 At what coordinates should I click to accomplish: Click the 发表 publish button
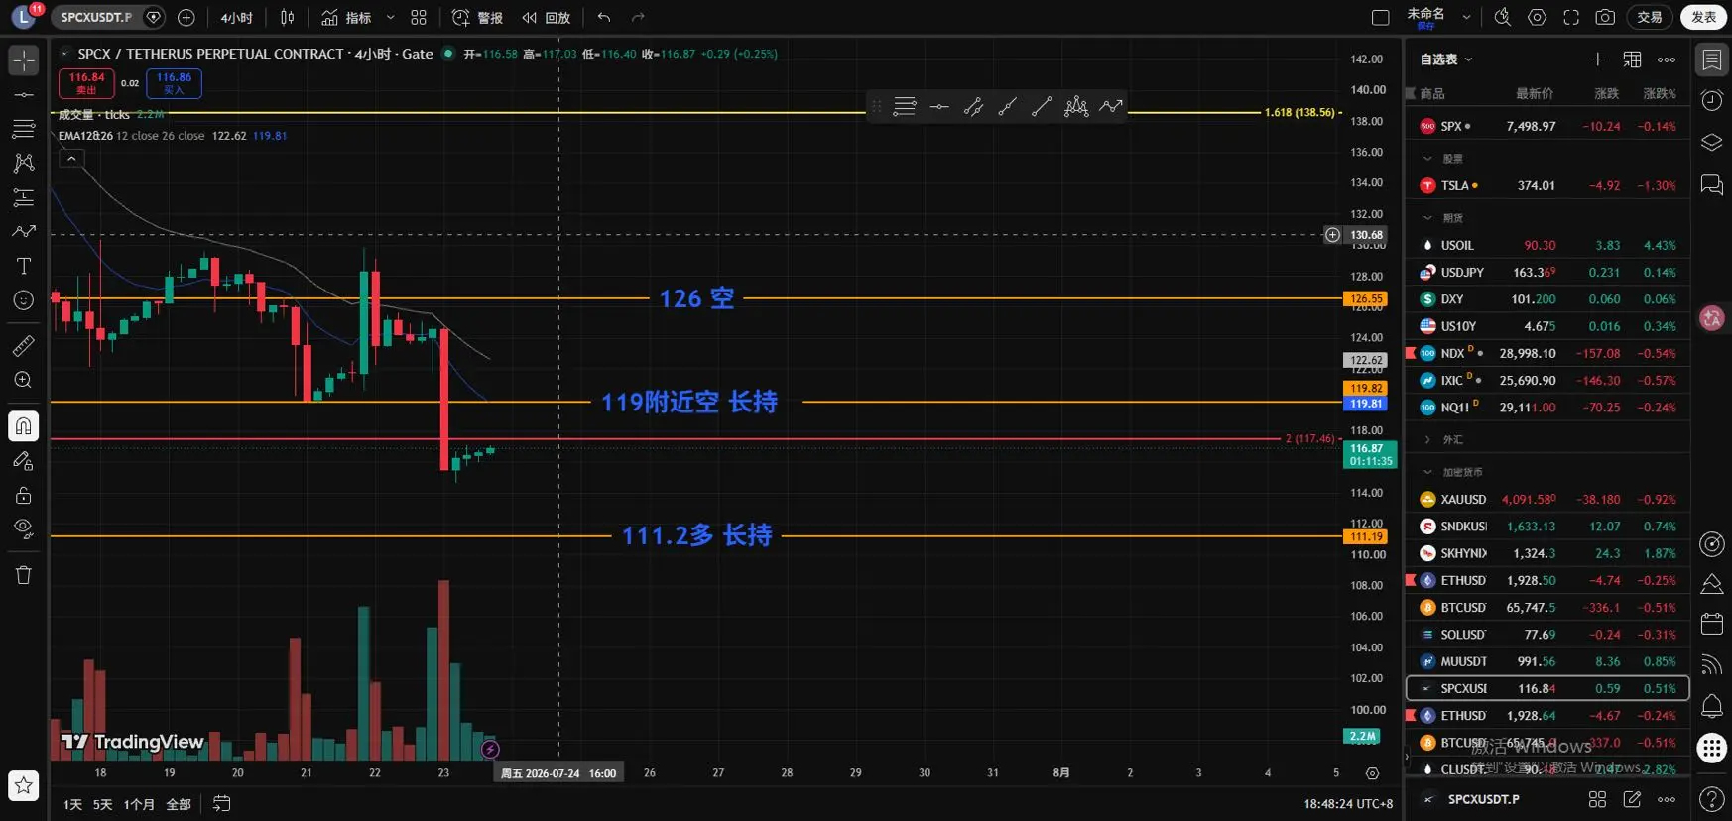point(1704,17)
